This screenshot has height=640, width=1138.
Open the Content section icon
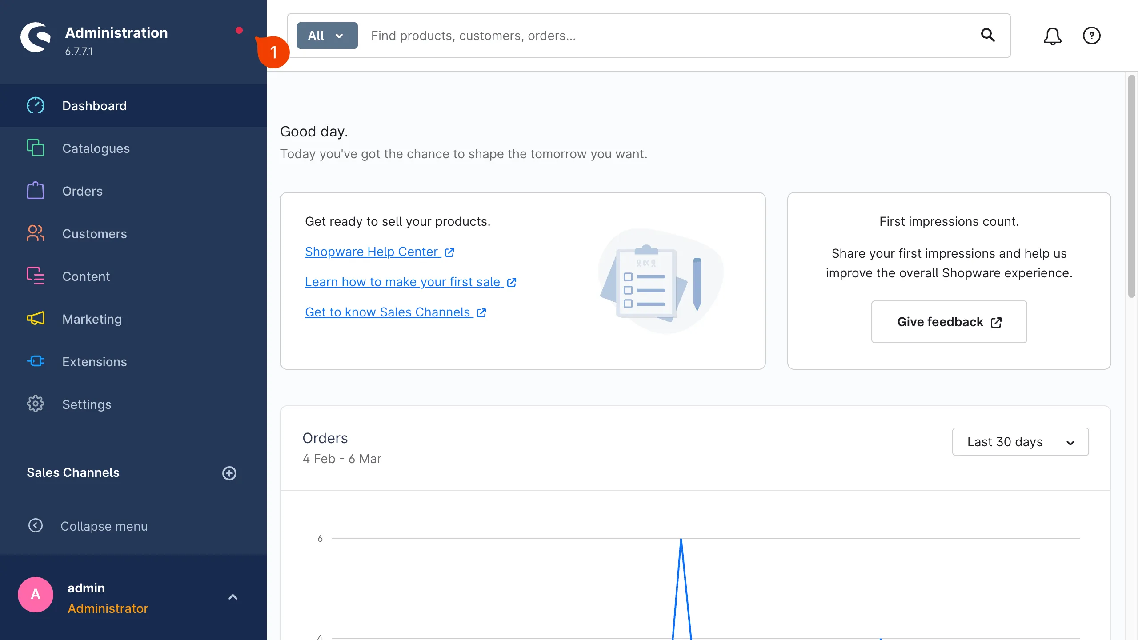pyautogui.click(x=36, y=276)
